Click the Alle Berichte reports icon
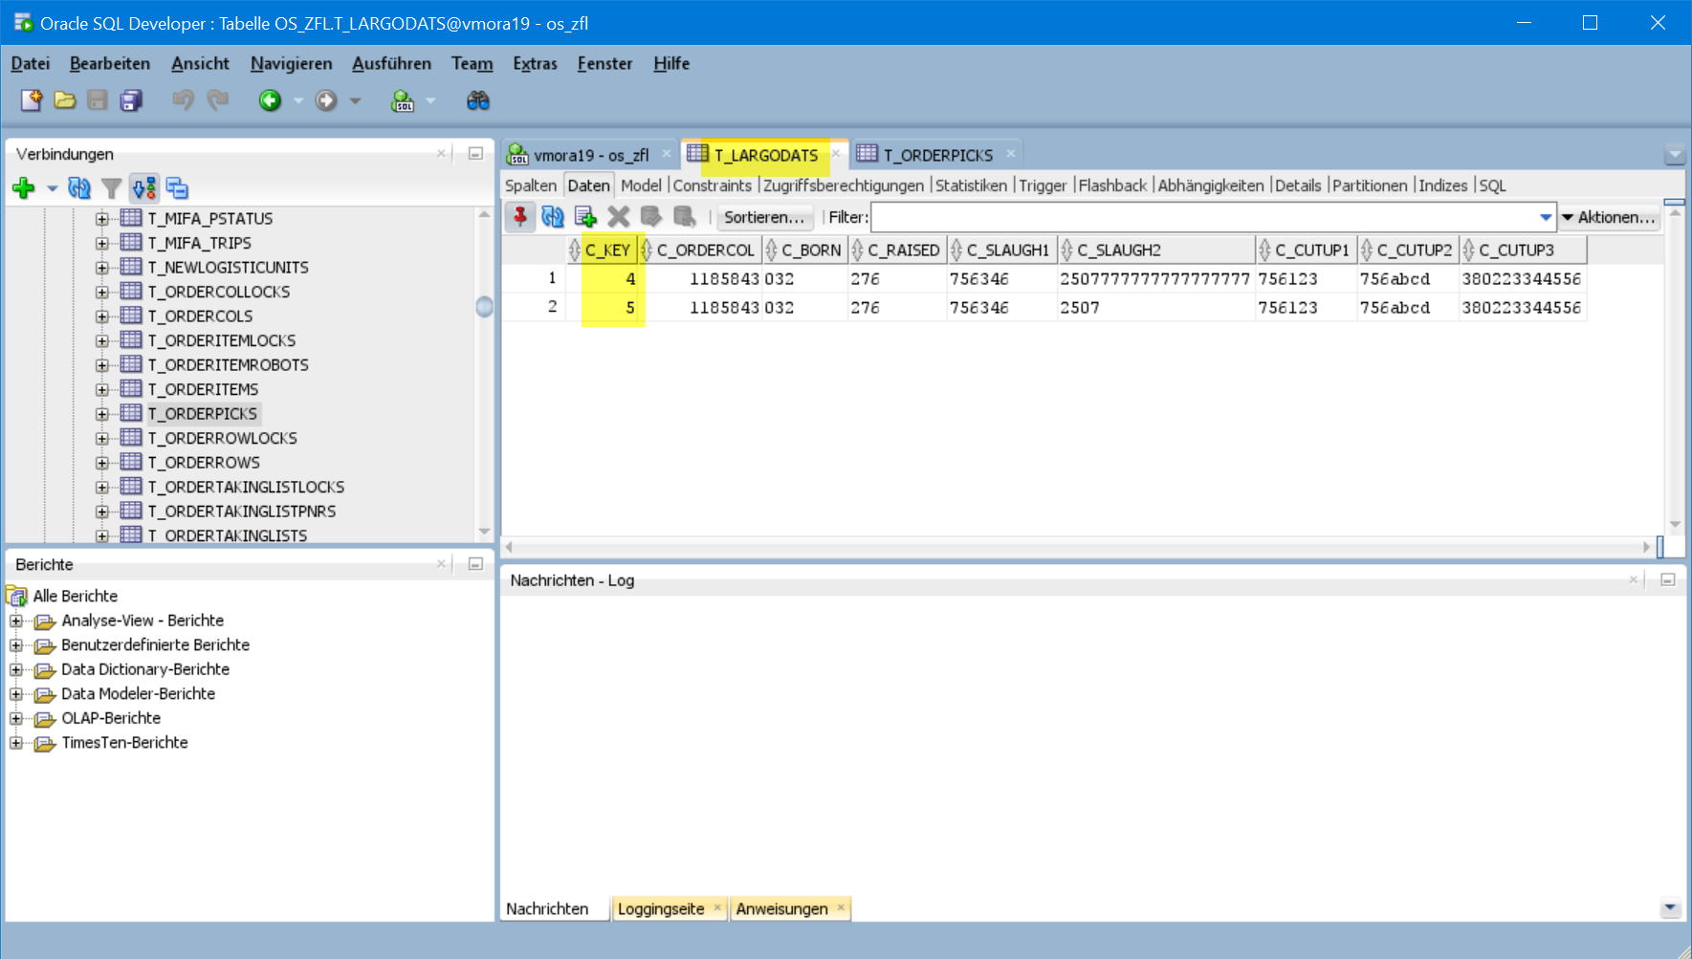This screenshot has height=959, width=1692. 16,597
